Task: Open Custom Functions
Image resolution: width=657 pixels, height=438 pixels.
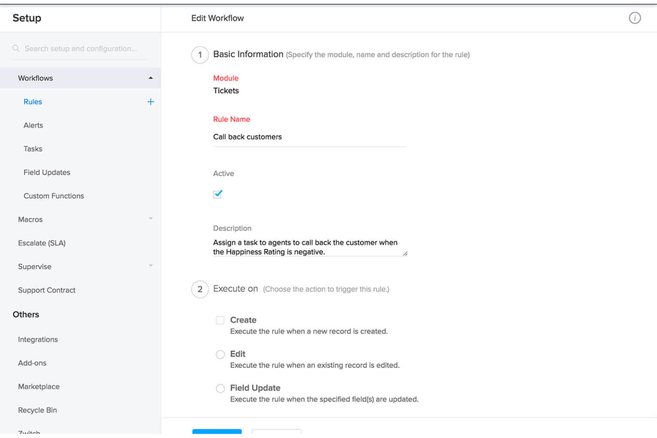Action: [x=54, y=196]
